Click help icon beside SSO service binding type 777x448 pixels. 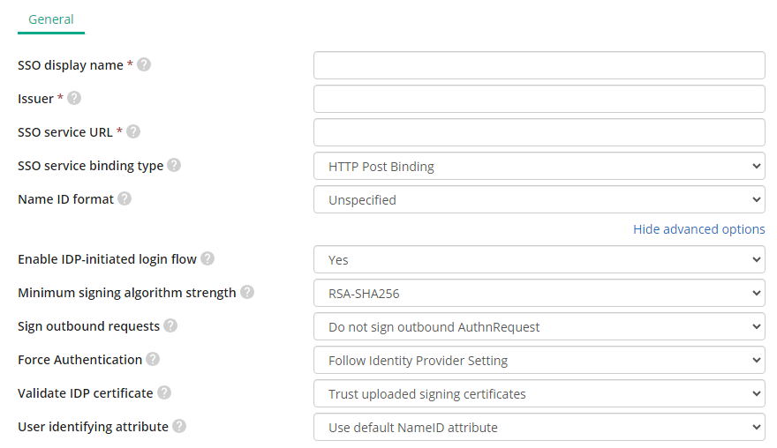(x=173, y=165)
